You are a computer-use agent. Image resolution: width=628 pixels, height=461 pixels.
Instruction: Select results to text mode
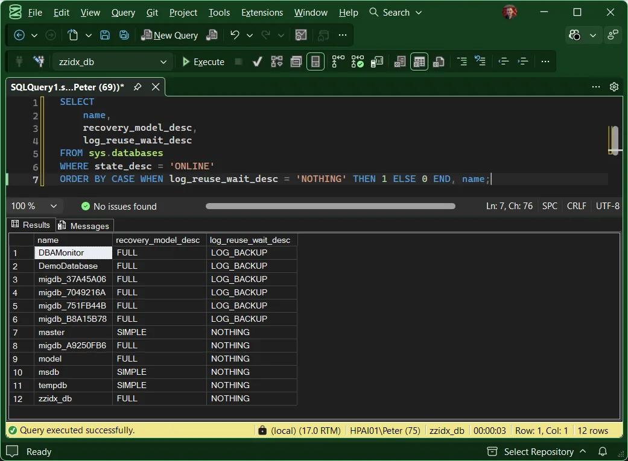coord(400,61)
